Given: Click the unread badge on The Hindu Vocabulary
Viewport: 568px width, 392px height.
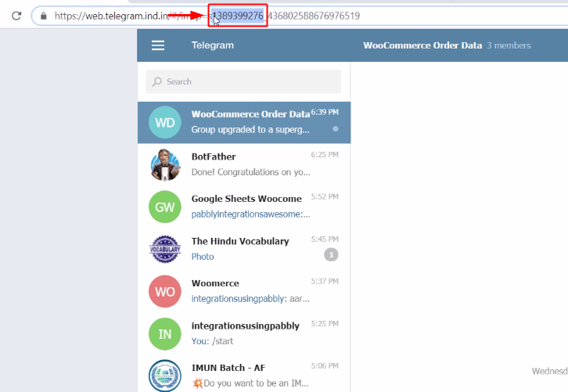Looking at the screenshot, I should [x=331, y=255].
